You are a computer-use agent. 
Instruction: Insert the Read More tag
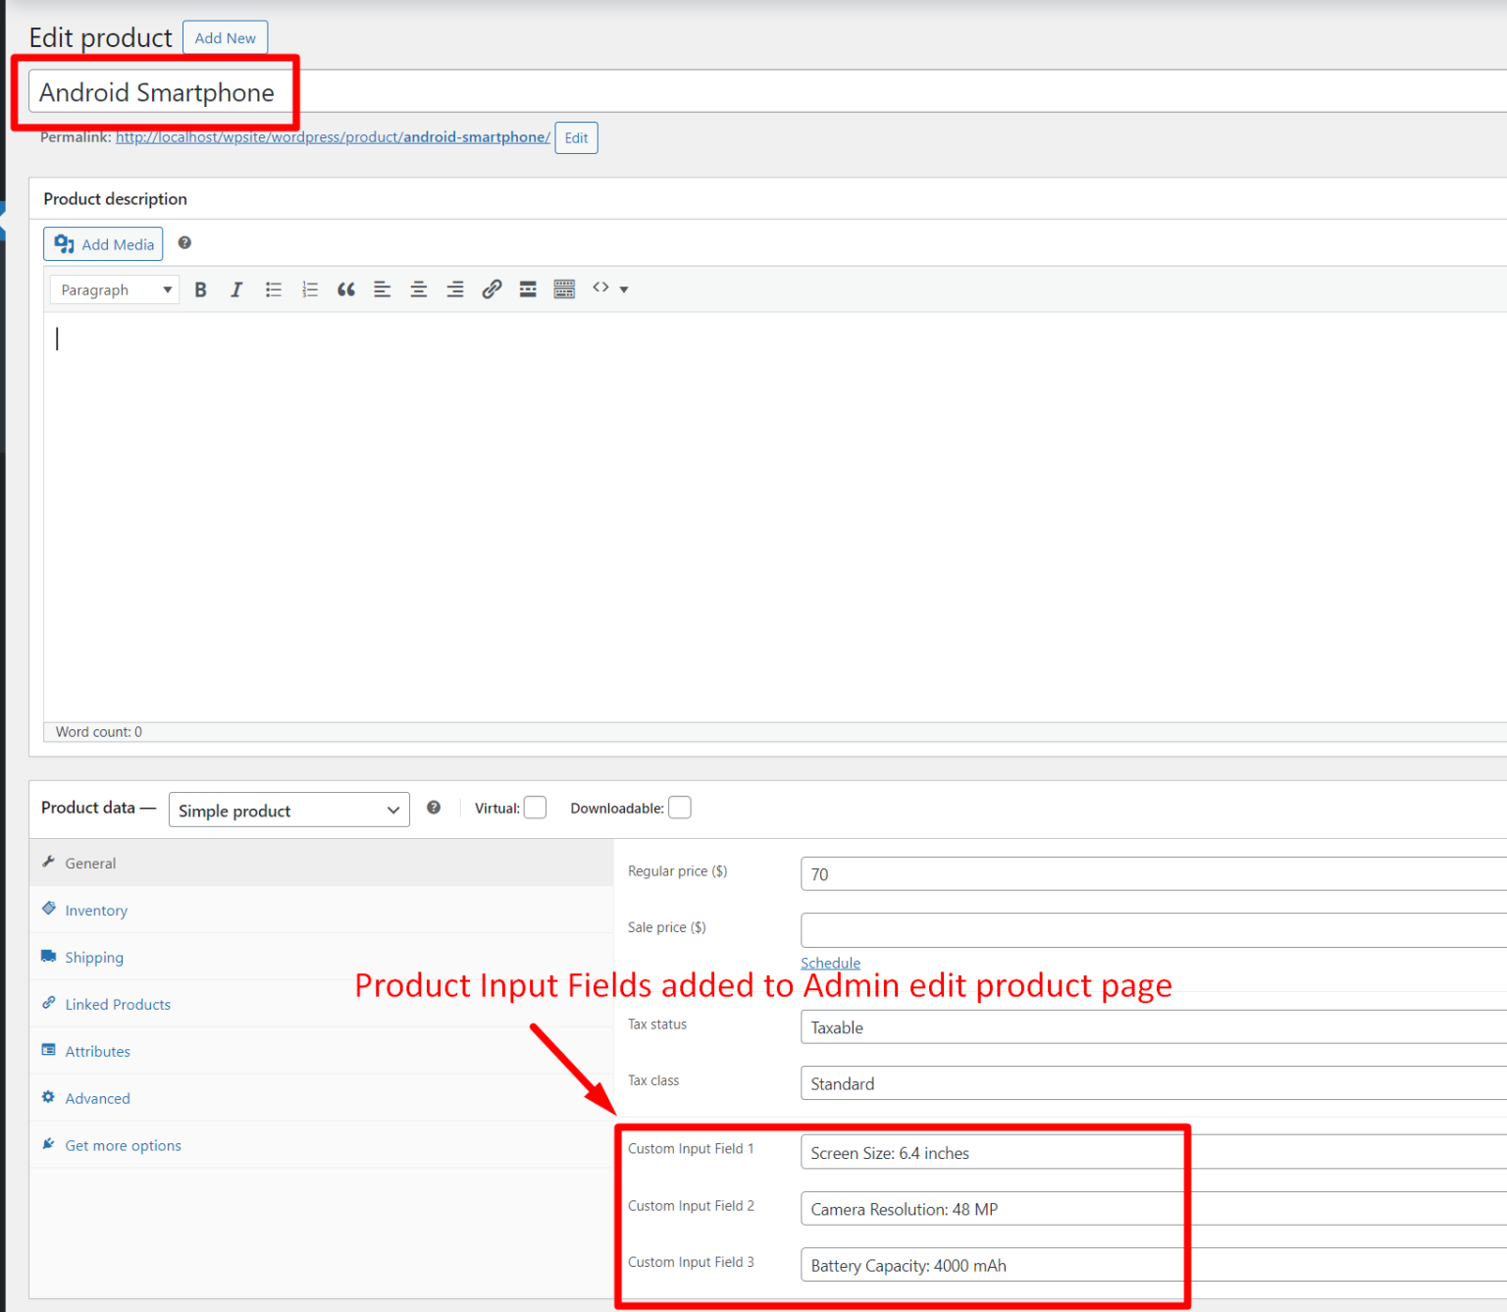coord(528,289)
